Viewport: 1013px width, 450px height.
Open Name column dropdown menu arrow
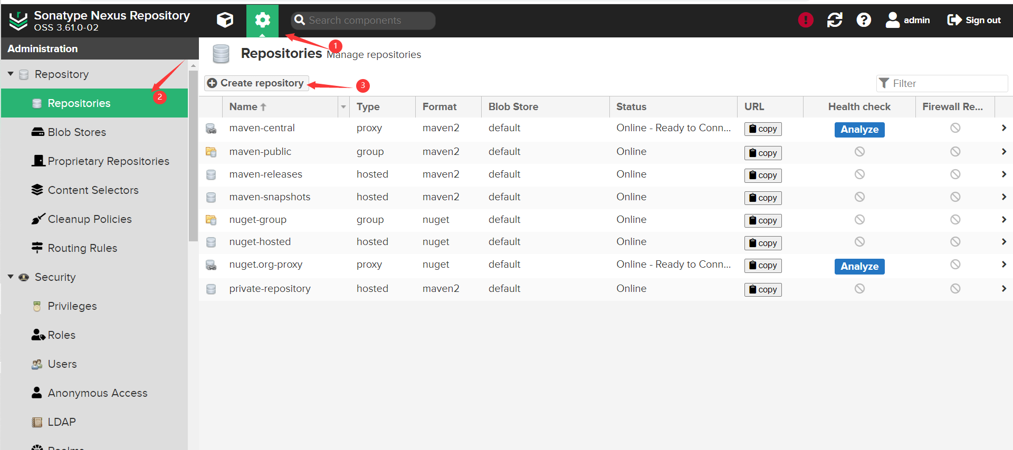point(343,107)
